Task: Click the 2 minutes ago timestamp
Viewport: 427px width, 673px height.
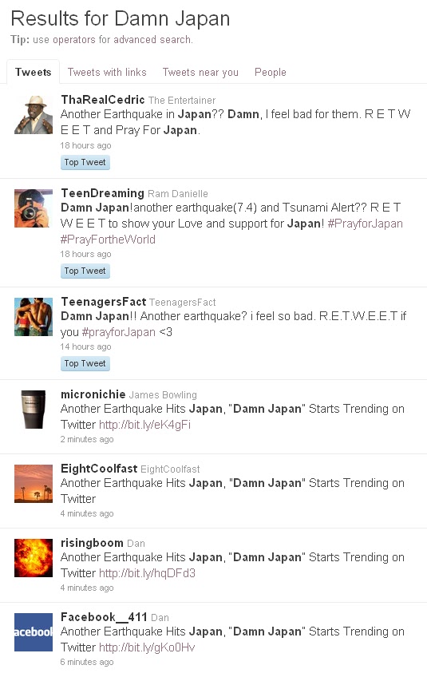Action: (87, 440)
